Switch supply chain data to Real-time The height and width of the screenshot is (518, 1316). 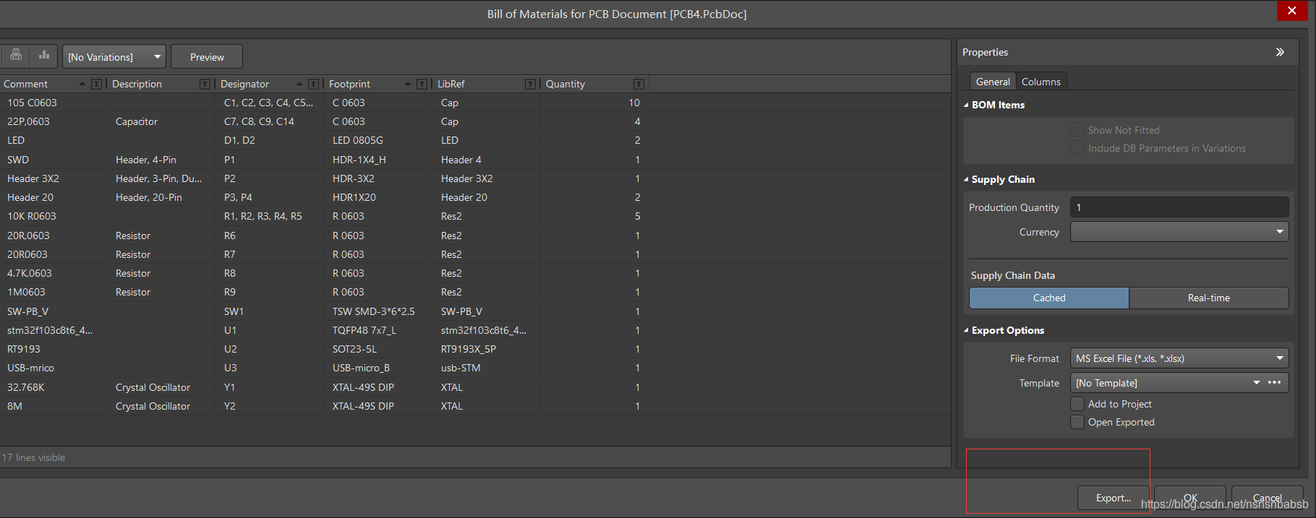(x=1209, y=298)
